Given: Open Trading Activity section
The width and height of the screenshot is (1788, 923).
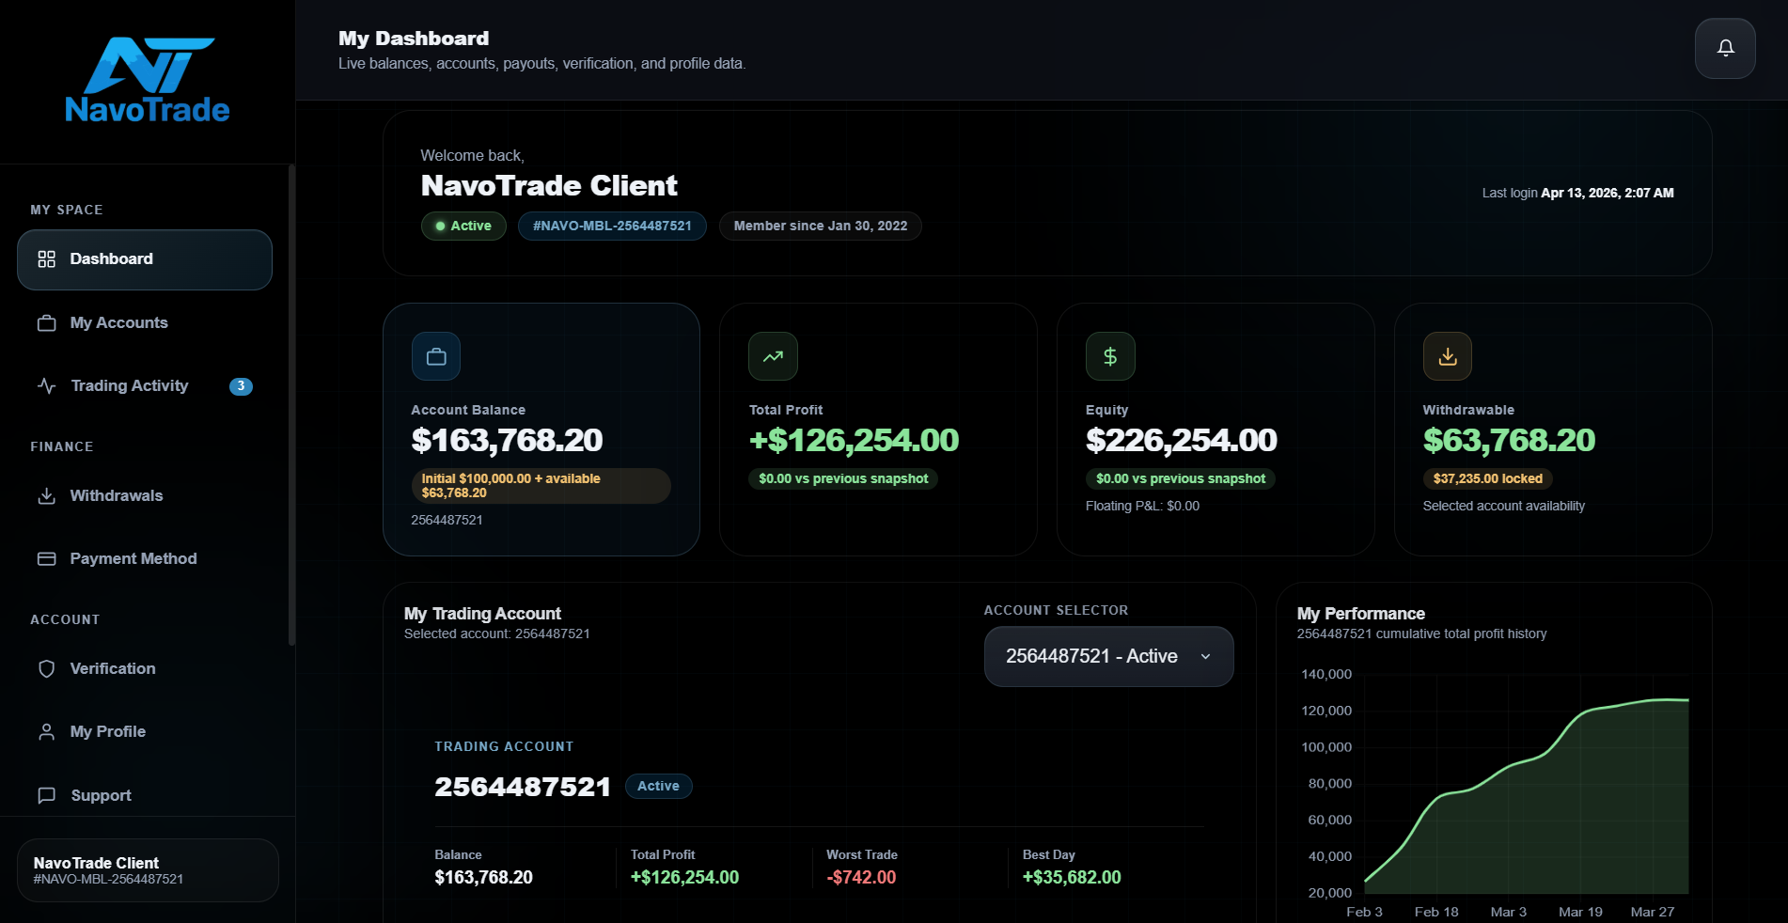Looking at the screenshot, I should tap(145, 386).
